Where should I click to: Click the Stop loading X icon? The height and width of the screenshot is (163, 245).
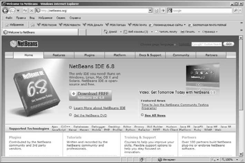tap(31, 10)
